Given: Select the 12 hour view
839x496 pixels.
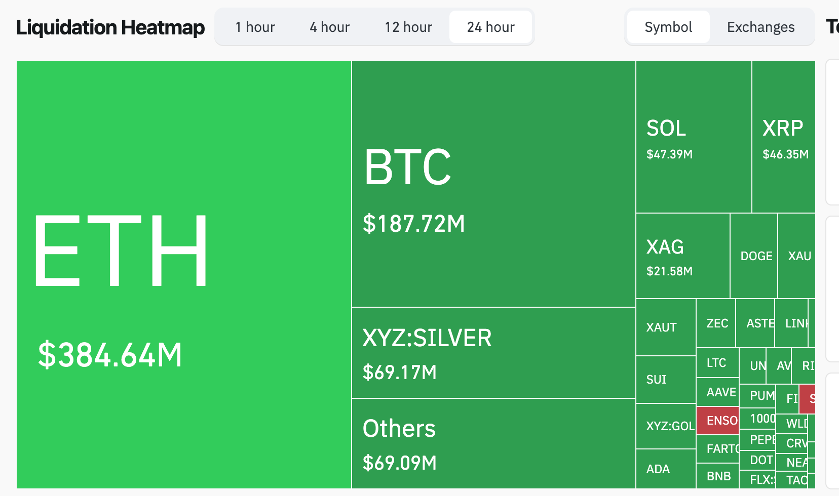Looking at the screenshot, I should [408, 27].
